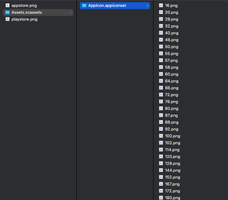The height and width of the screenshot is (200, 228).
Task: Select the 102.png file name
Action: click(x=173, y=143)
